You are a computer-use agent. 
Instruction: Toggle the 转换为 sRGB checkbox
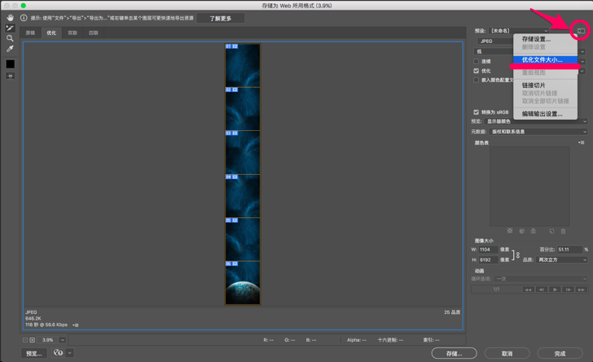point(477,112)
